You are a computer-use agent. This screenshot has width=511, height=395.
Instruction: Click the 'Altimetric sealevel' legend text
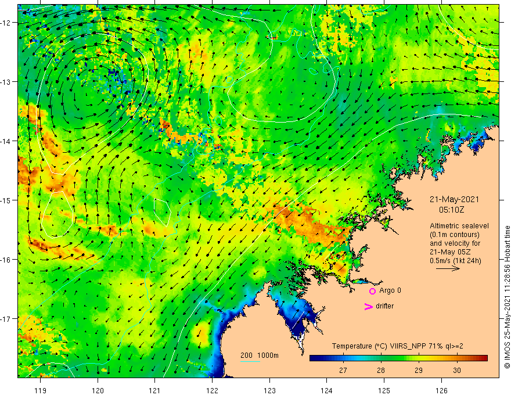click(459, 226)
